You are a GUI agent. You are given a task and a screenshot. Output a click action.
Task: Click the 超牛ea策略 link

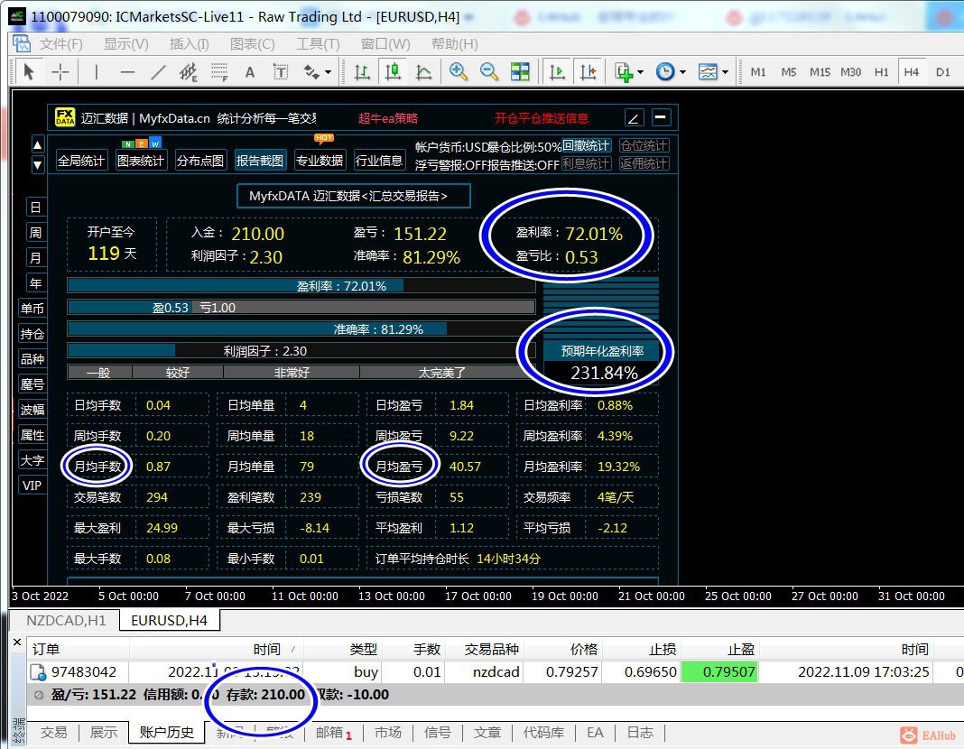(x=388, y=118)
